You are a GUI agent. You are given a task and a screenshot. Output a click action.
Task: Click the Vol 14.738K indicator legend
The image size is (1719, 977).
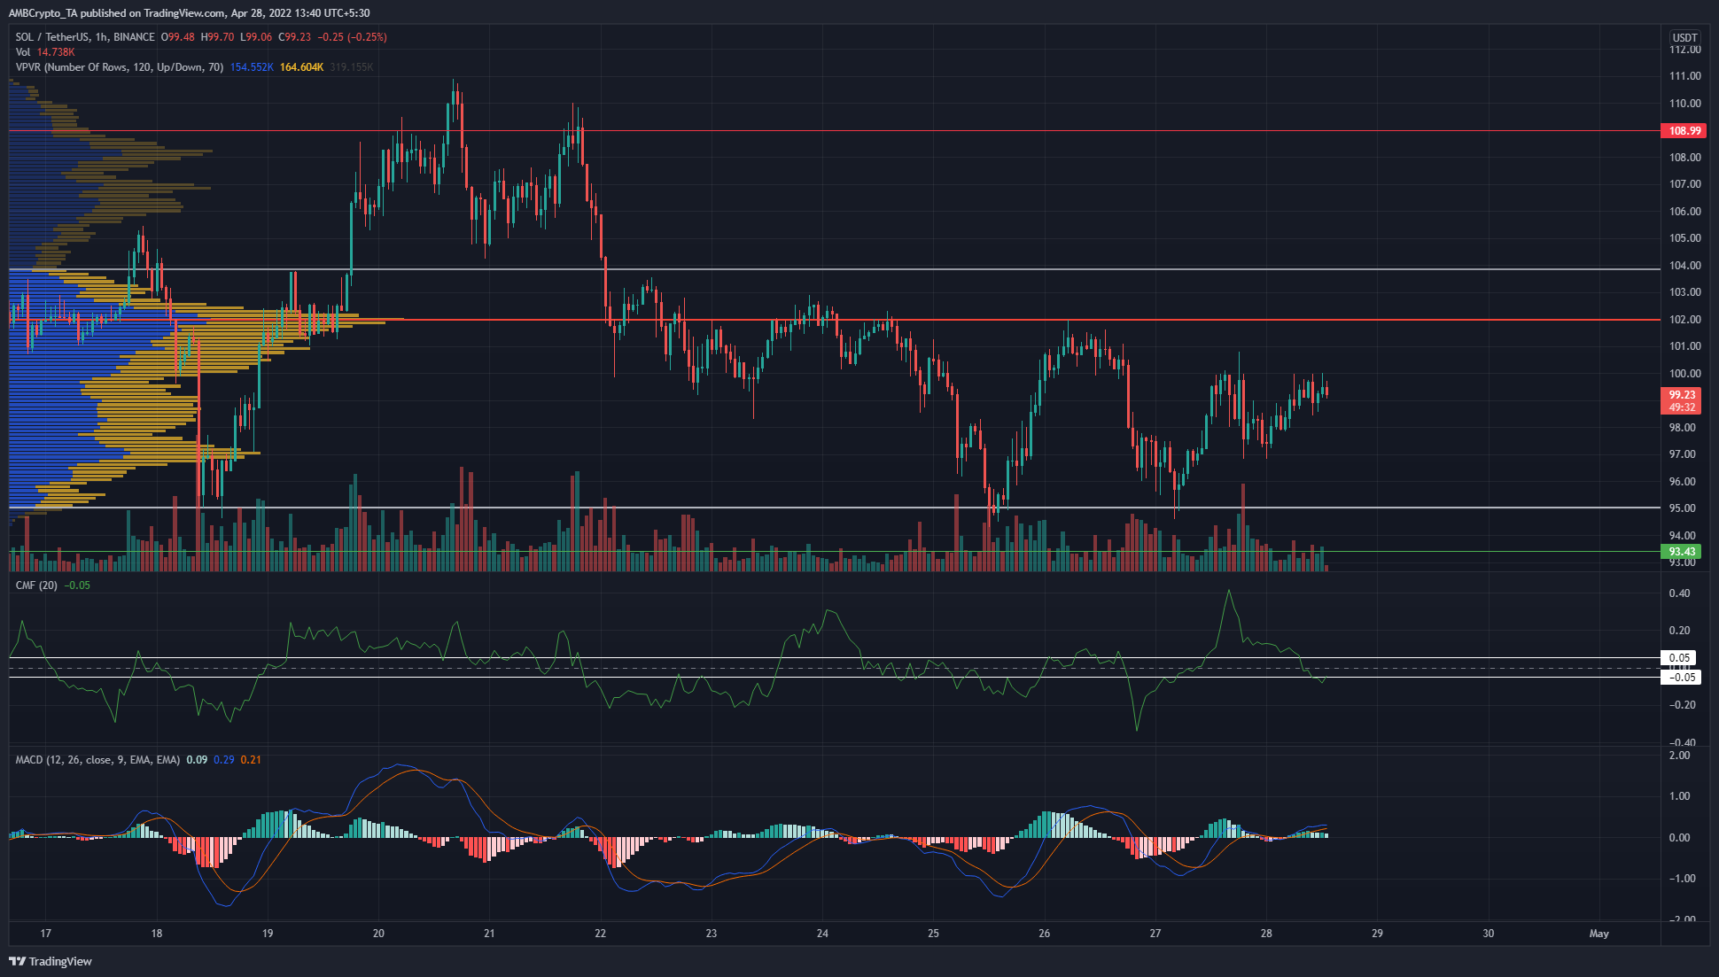[45, 52]
